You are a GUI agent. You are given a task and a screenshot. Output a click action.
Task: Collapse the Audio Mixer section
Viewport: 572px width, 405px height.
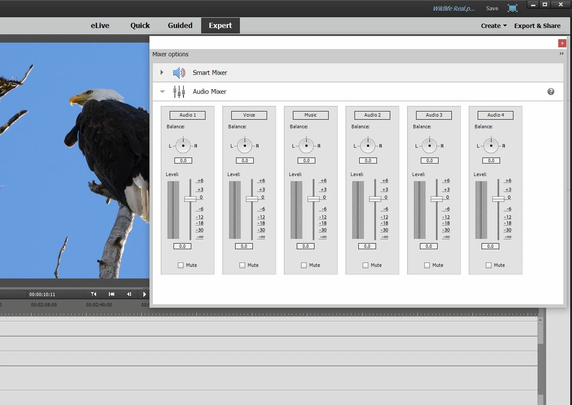click(x=162, y=92)
